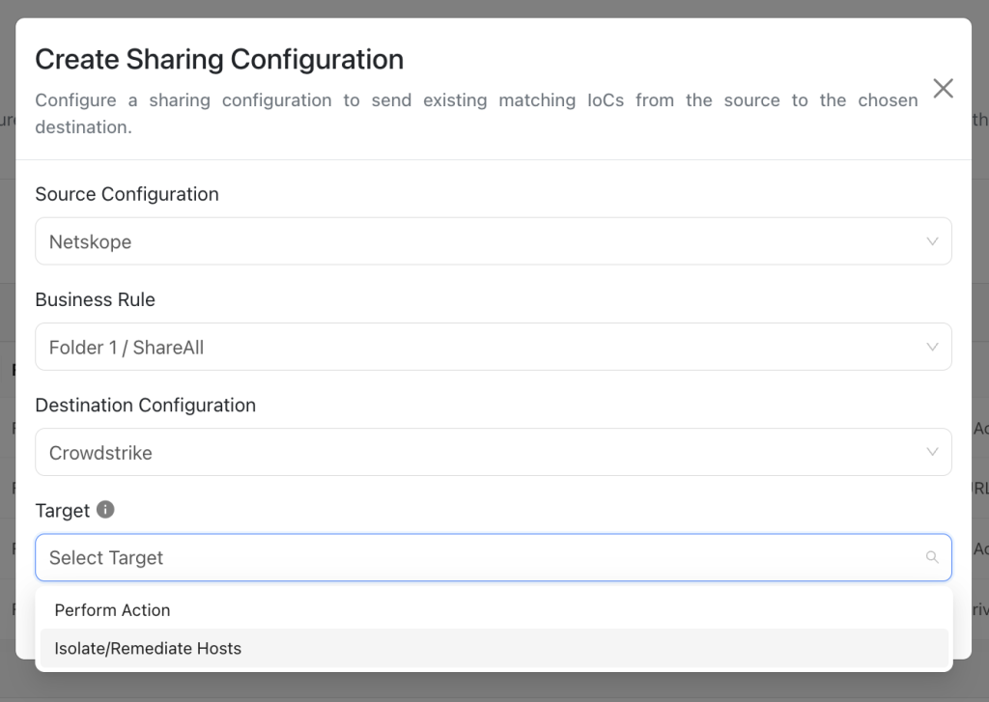Click the Target label text

point(63,510)
